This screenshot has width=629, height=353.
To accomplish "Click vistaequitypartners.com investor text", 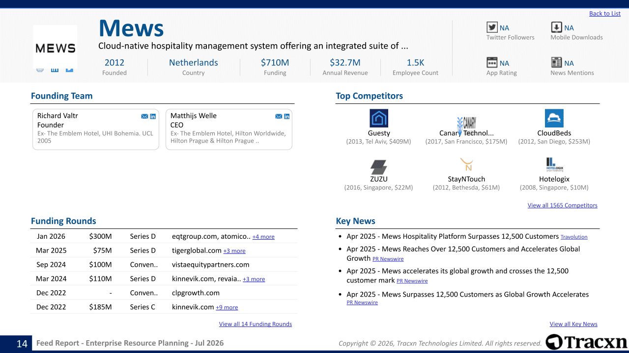I will [211, 265].
